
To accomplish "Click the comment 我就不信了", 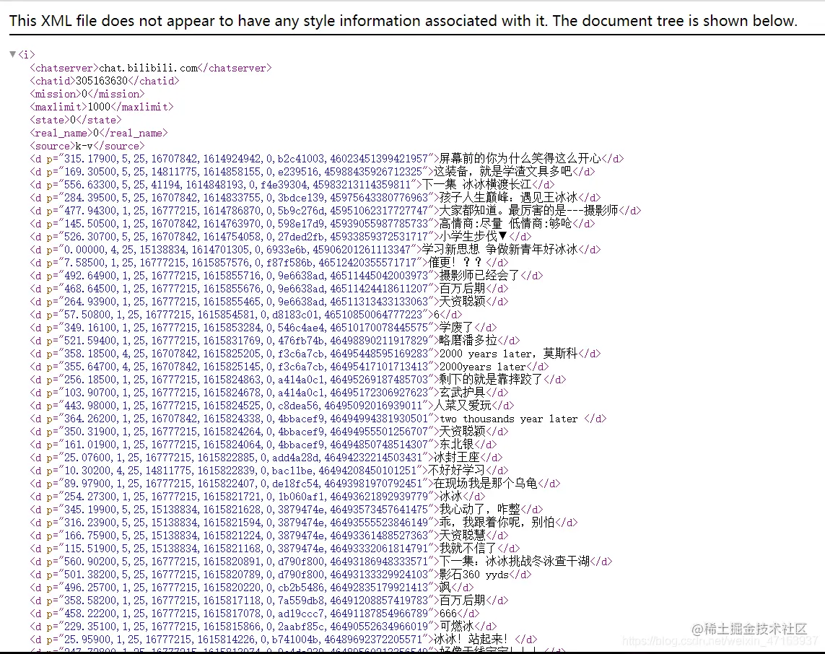I will tap(468, 548).
